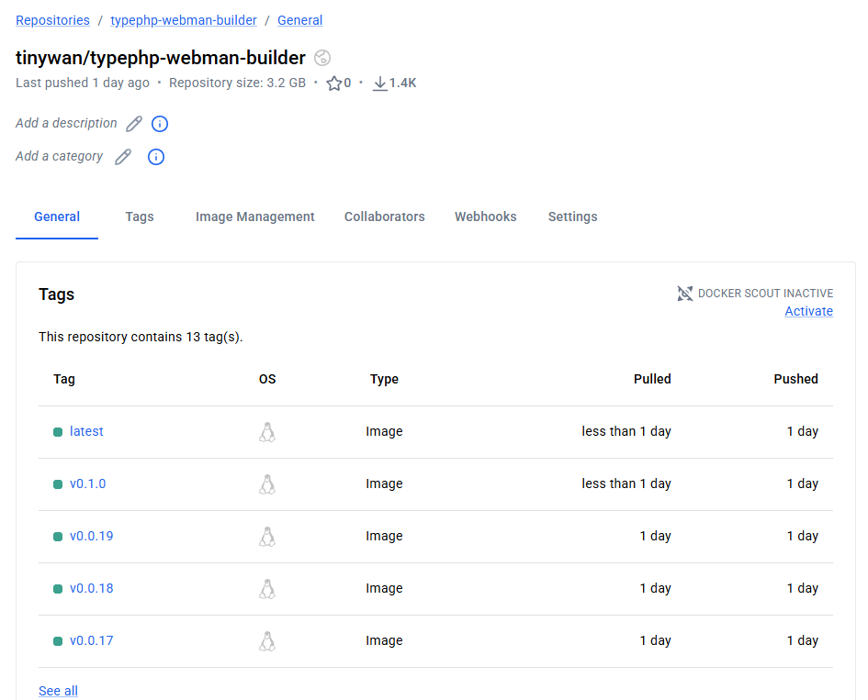This screenshot has height=700, width=868.
Task: Click the tinywan/typephp-webman-builder heading
Action: point(161,58)
